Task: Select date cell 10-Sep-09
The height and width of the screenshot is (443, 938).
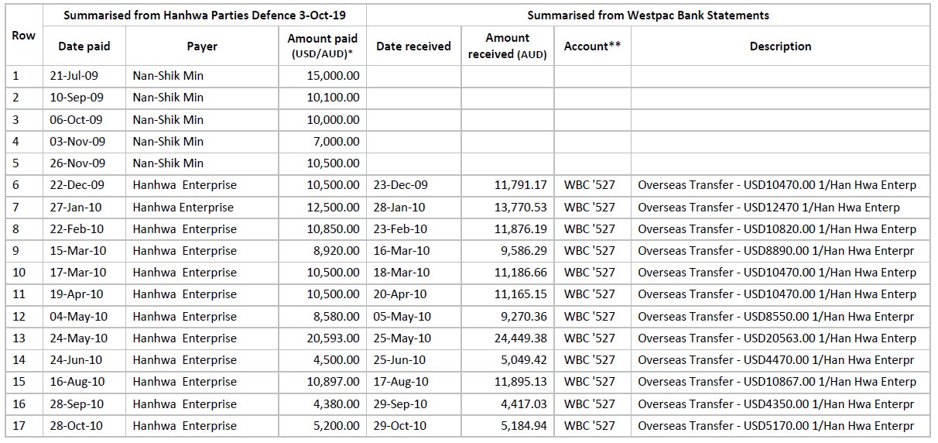Action: pos(76,98)
